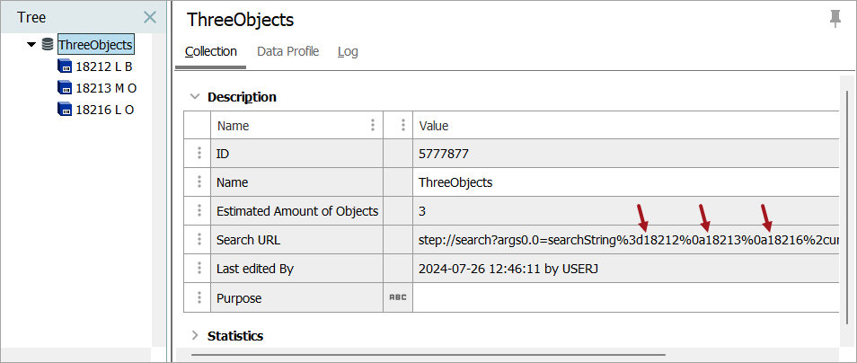857x363 pixels.
Task: Click the product icon beside 18212 L B
Action: [65, 66]
